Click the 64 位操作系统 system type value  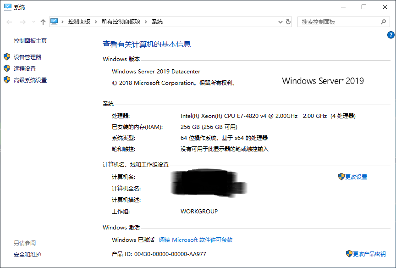pos(224,138)
